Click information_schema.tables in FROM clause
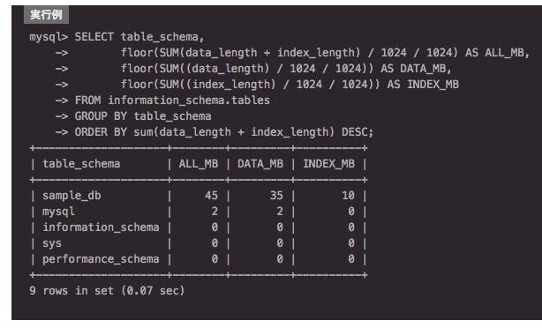Image resolution: width=542 pixels, height=328 pixels. pyautogui.click(x=189, y=101)
